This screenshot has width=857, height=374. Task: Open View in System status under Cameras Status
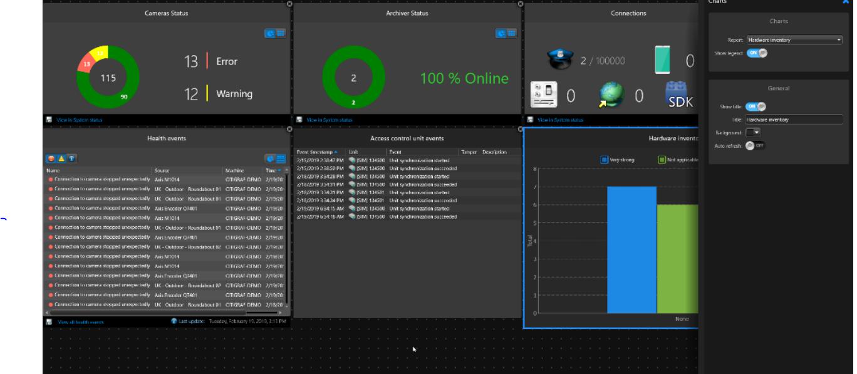click(79, 120)
